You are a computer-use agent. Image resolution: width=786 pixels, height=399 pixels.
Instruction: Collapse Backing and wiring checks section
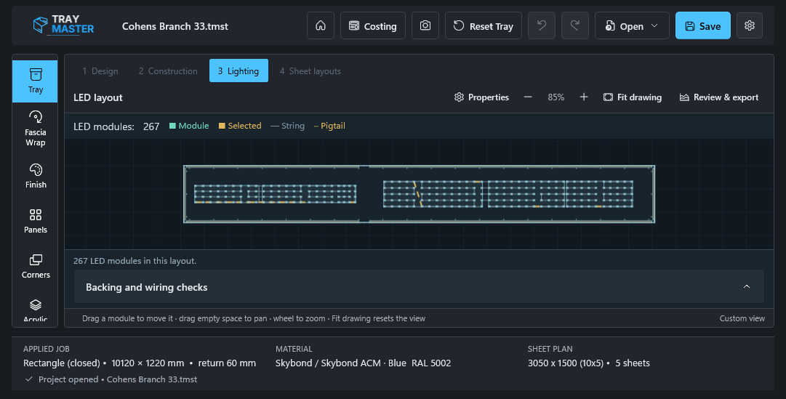(x=419, y=287)
